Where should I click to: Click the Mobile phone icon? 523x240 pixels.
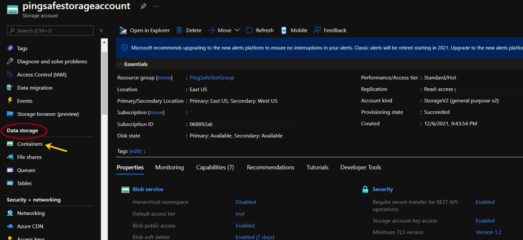tap(284, 31)
